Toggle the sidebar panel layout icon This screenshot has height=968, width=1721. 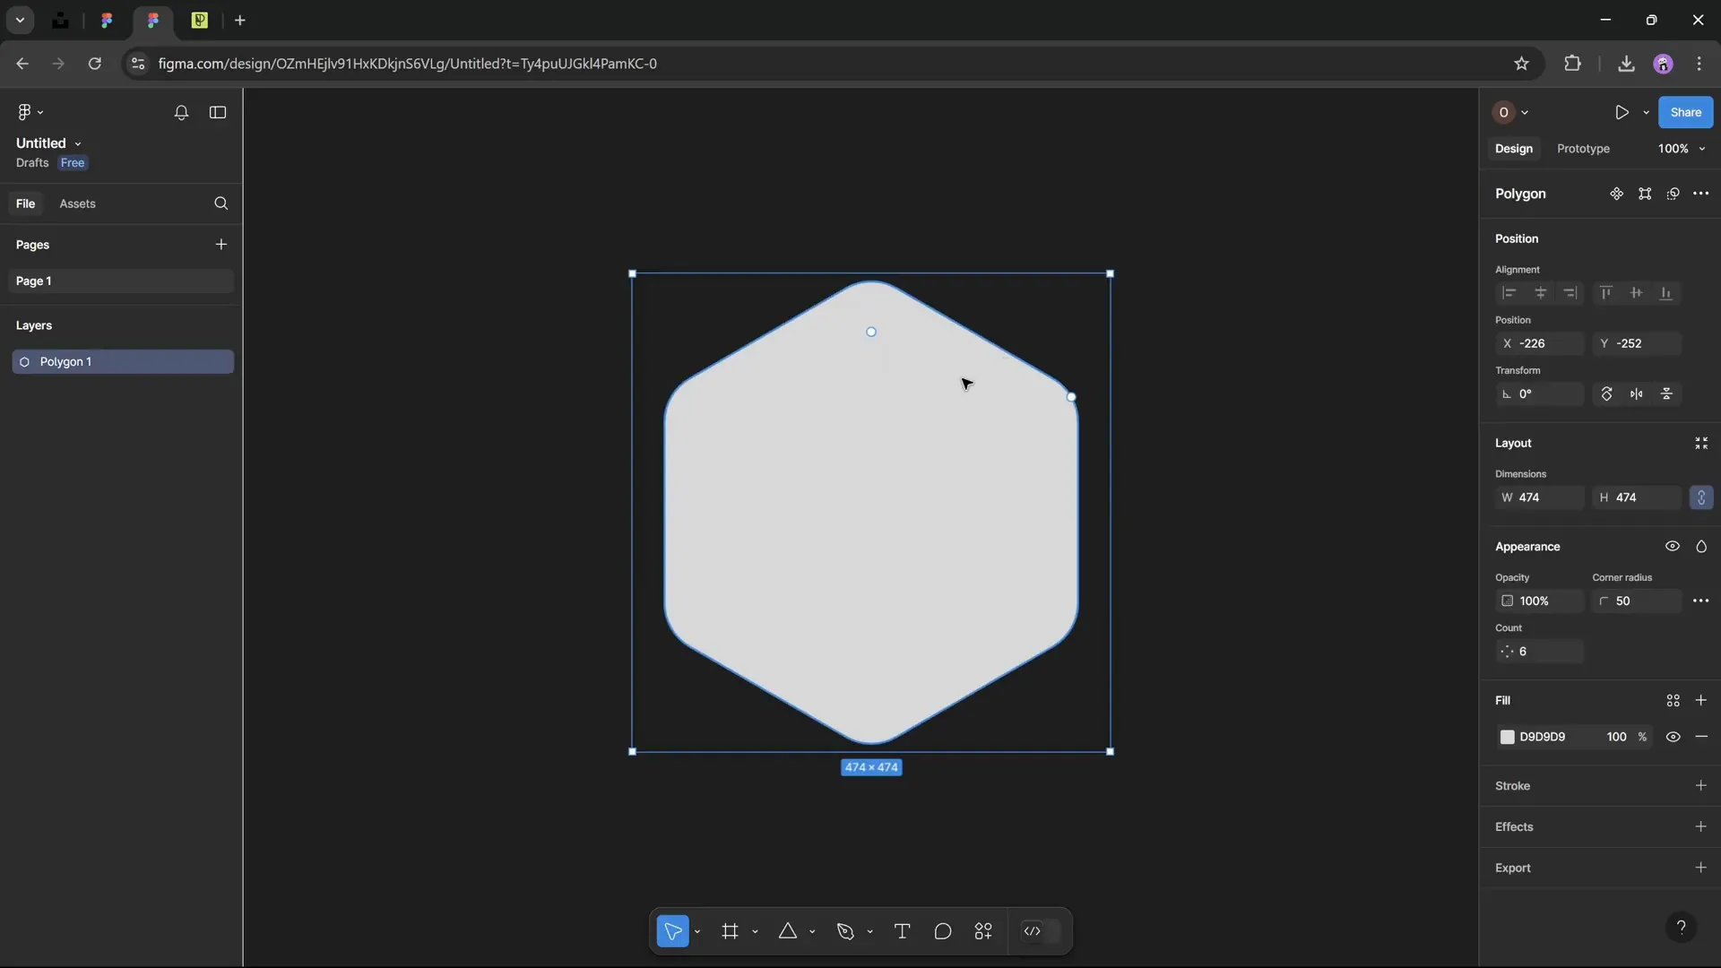coord(218,112)
